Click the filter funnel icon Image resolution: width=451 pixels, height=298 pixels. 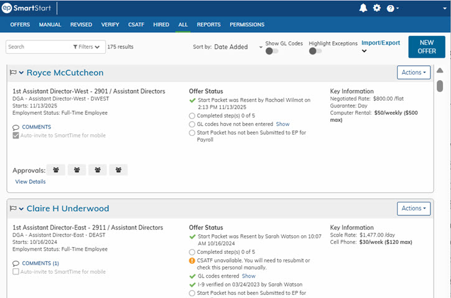[x=75, y=47]
